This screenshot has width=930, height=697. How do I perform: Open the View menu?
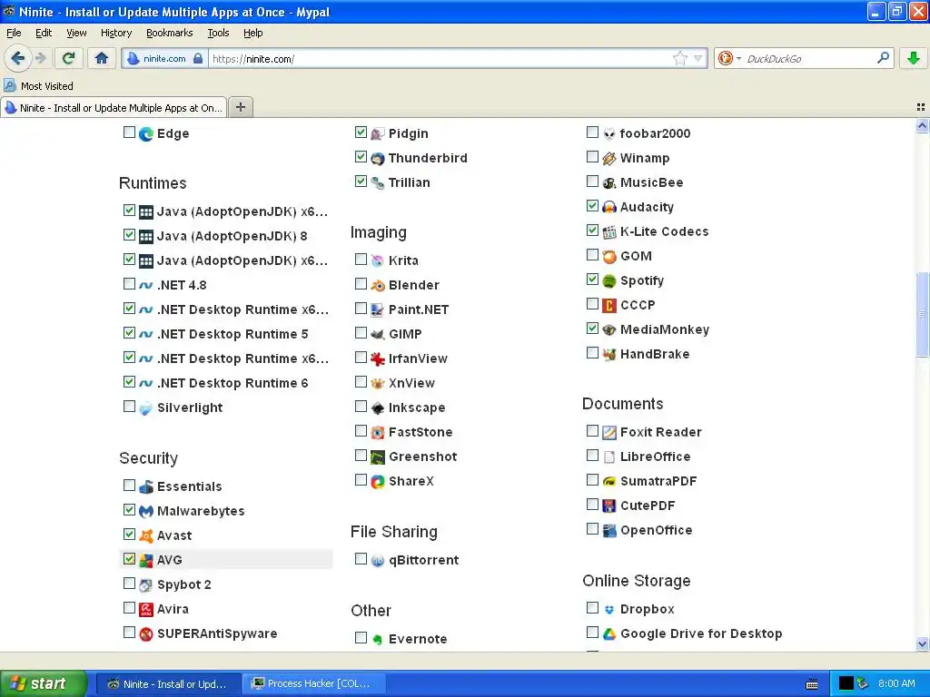point(76,33)
